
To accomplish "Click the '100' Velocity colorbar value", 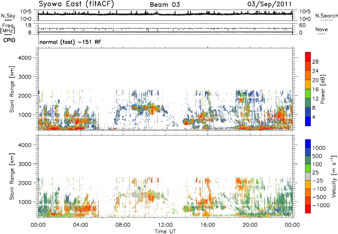I will click(317, 164).
